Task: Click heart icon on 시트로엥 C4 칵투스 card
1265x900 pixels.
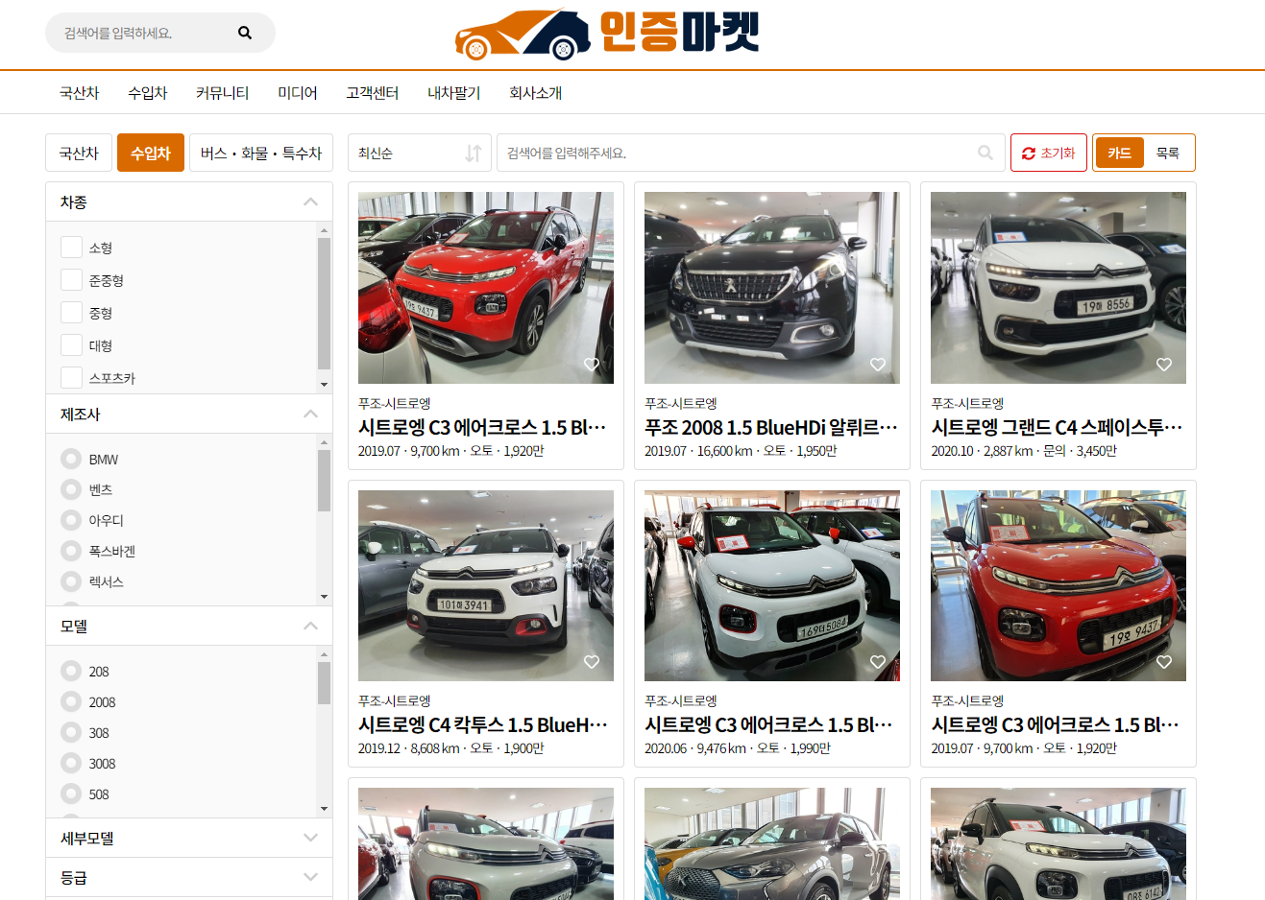Action: pyautogui.click(x=592, y=662)
